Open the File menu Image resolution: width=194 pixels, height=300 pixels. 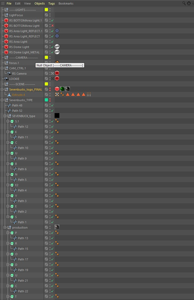tap(9, 3)
